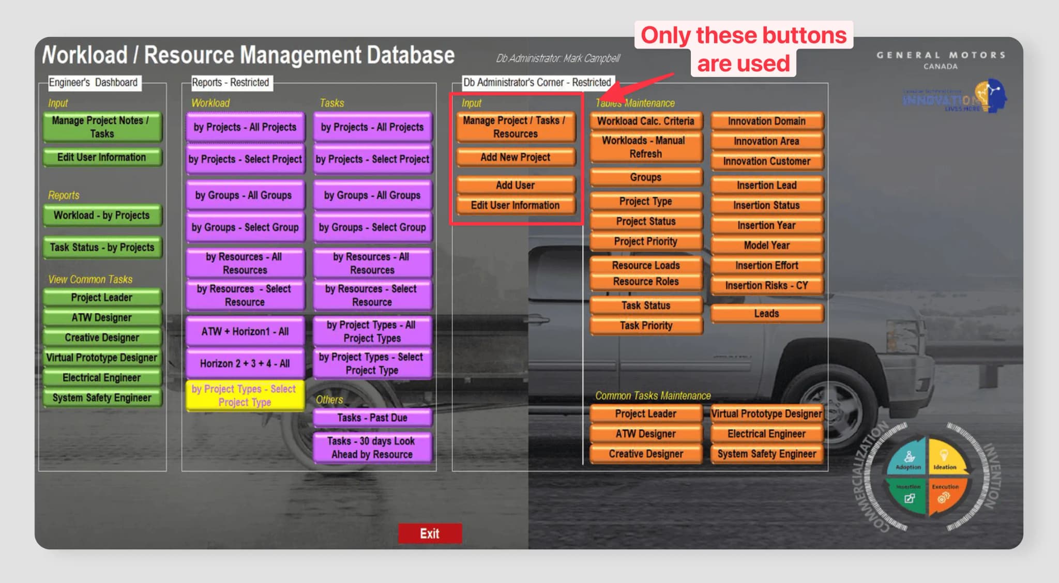
Task: Click the Add User button
Action: (x=516, y=185)
